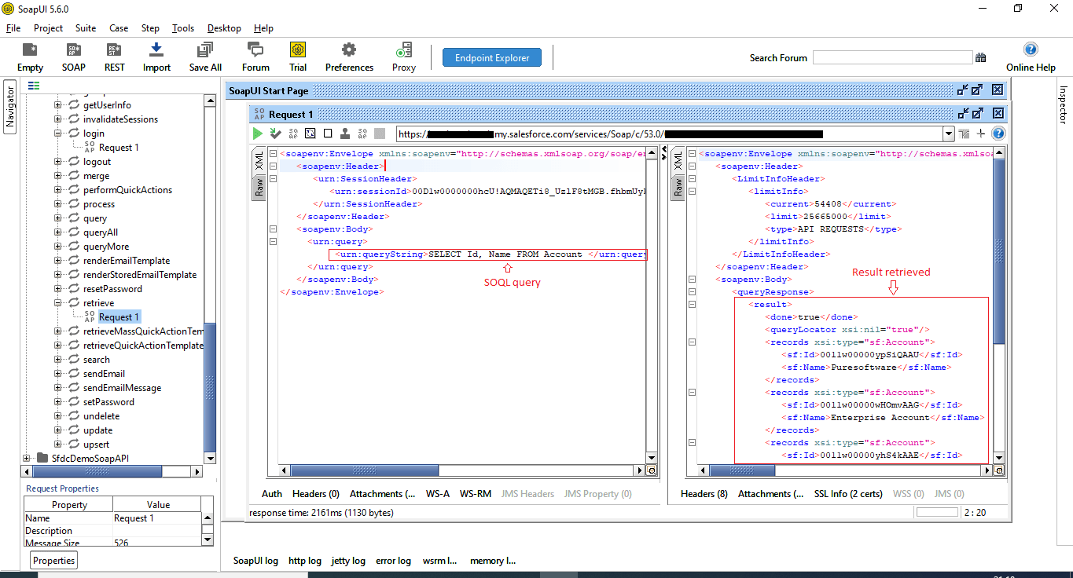
Task: Open the Navigator side tab
Action: click(x=10, y=107)
